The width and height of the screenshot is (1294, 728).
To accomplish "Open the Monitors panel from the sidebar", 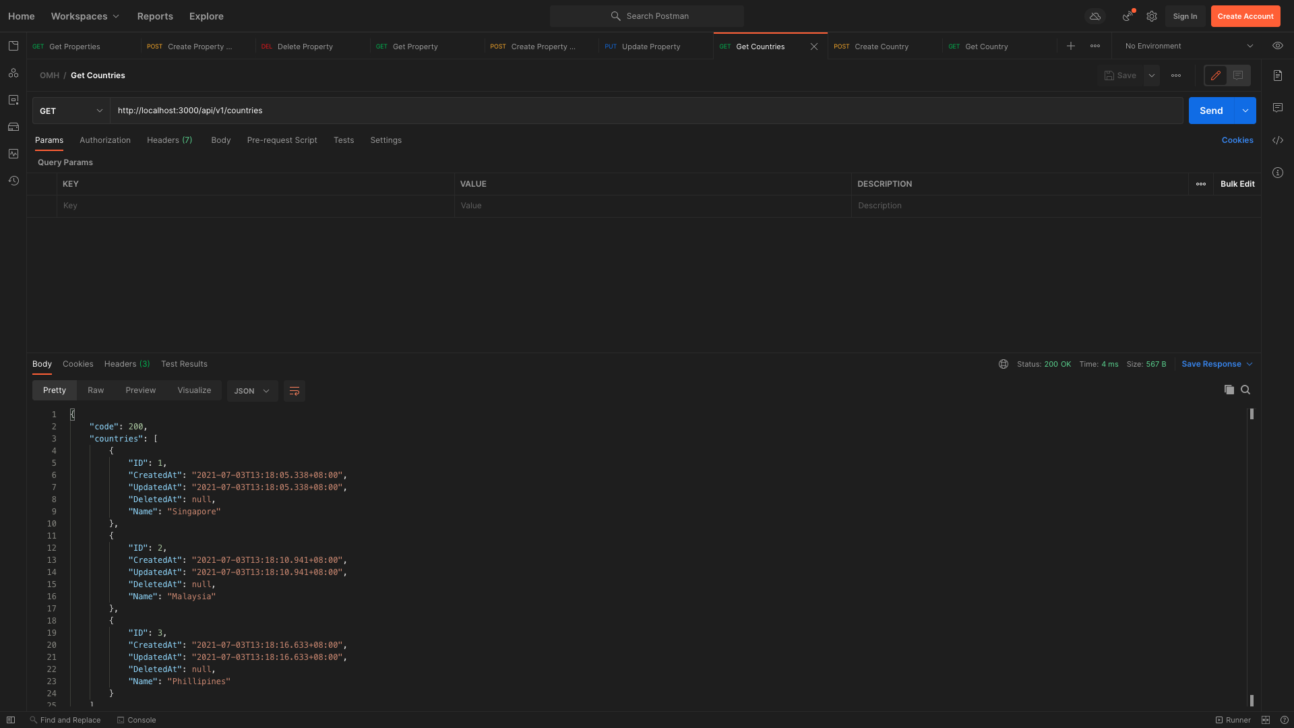I will coord(13,154).
